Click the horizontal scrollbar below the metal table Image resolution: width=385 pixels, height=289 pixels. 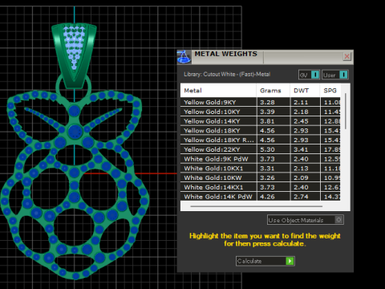point(256,206)
